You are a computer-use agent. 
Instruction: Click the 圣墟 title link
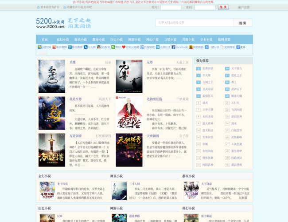point(72,62)
